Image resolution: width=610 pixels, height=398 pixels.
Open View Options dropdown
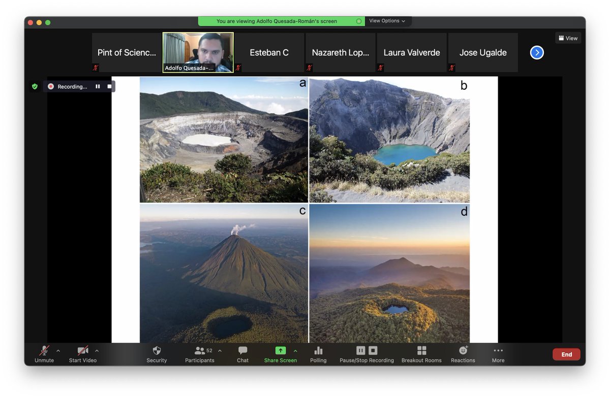(x=387, y=21)
